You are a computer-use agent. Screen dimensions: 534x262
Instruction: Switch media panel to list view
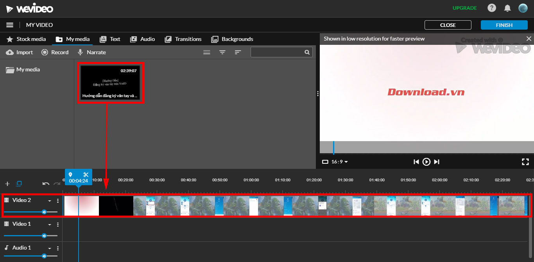[207, 52]
